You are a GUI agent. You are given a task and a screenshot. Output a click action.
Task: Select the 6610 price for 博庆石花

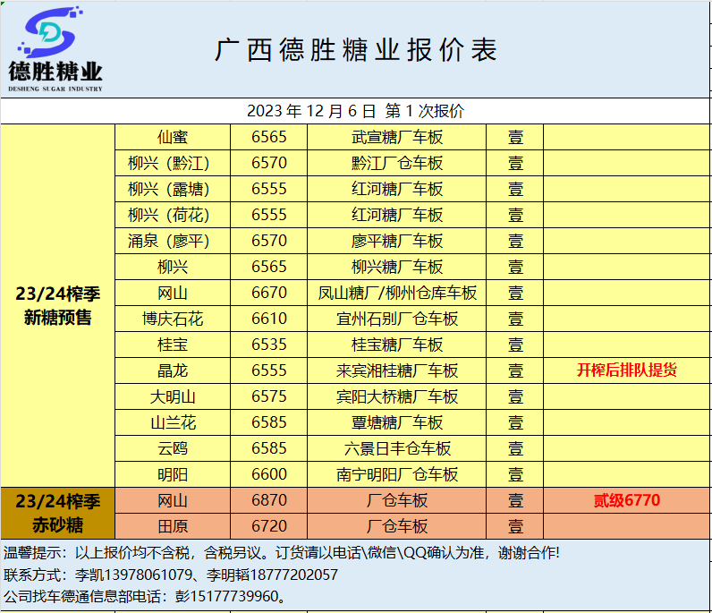point(269,319)
